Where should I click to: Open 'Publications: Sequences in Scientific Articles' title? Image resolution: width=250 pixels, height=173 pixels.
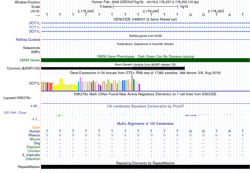145,44
